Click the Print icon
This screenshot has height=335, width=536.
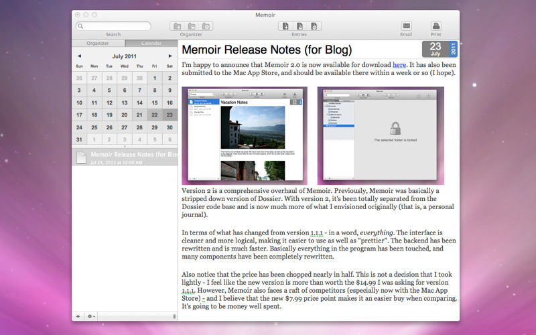coord(436,25)
